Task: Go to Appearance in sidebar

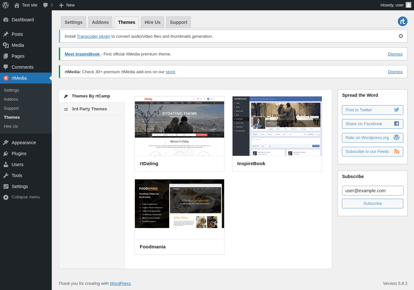Action: coord(24,143)
